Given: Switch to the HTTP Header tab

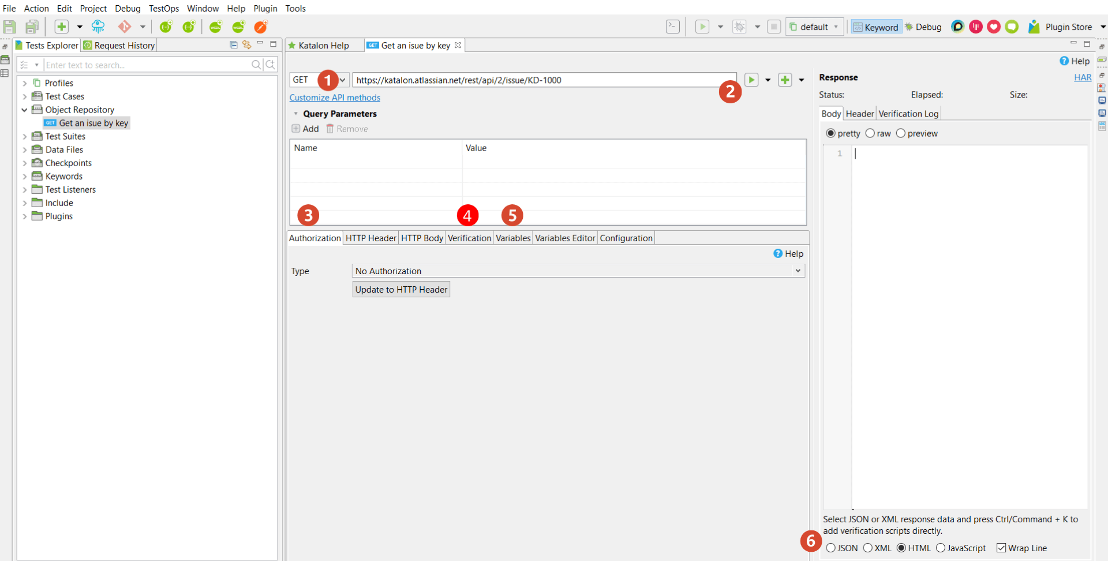Looking at the screenshot, I should 371,238.
